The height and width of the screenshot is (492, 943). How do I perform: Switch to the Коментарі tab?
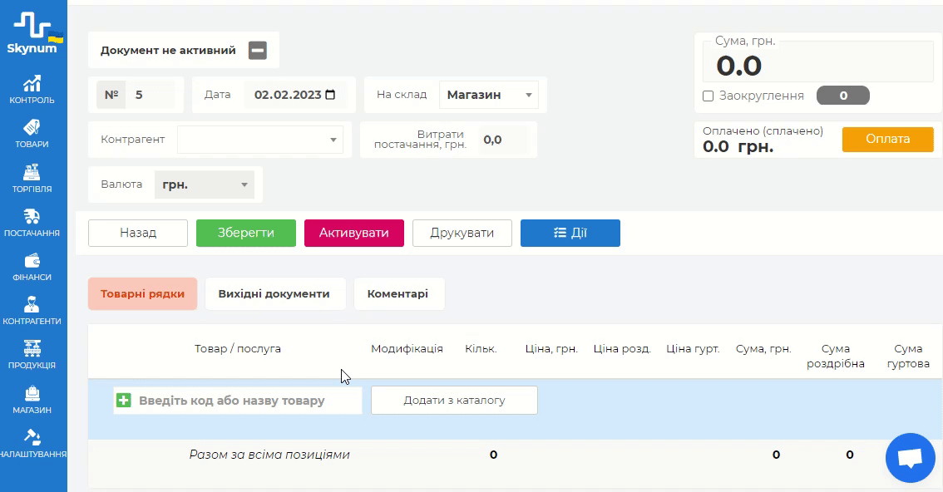[x=398, y=294]
